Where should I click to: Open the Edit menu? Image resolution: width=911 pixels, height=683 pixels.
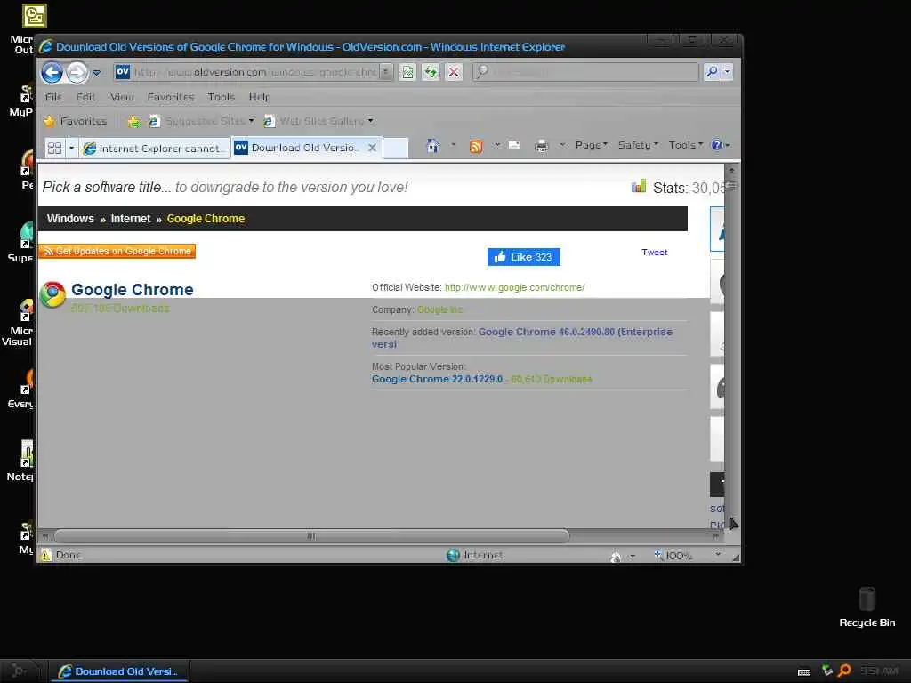[x=85, y=97]
